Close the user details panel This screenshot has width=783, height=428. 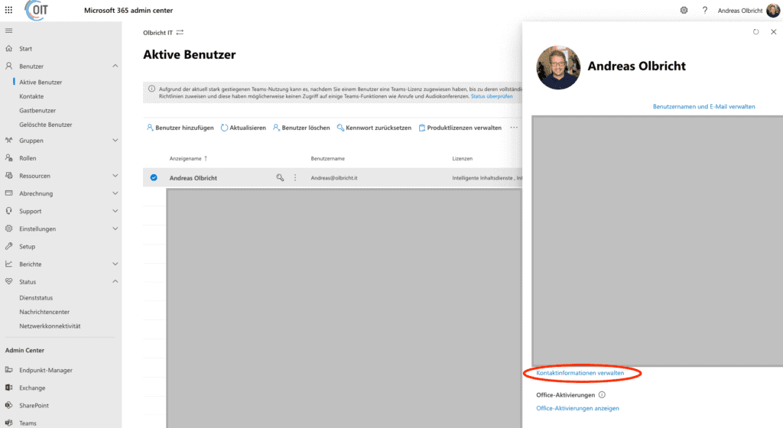point(774,32)
